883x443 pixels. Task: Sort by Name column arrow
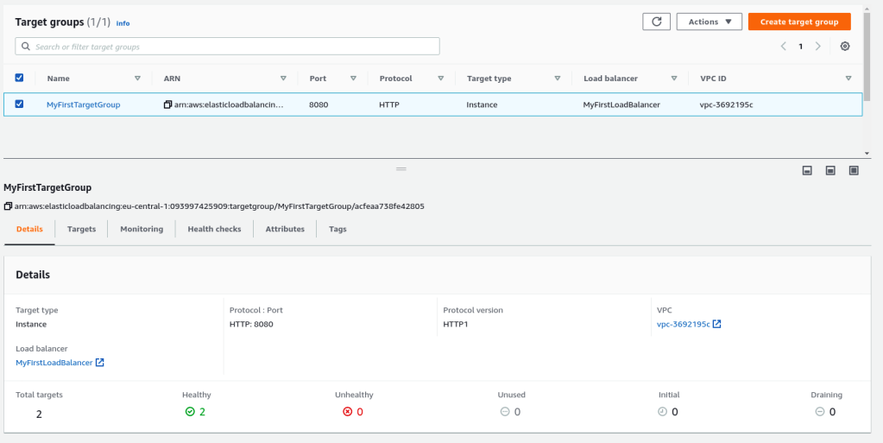pos(137,79)
